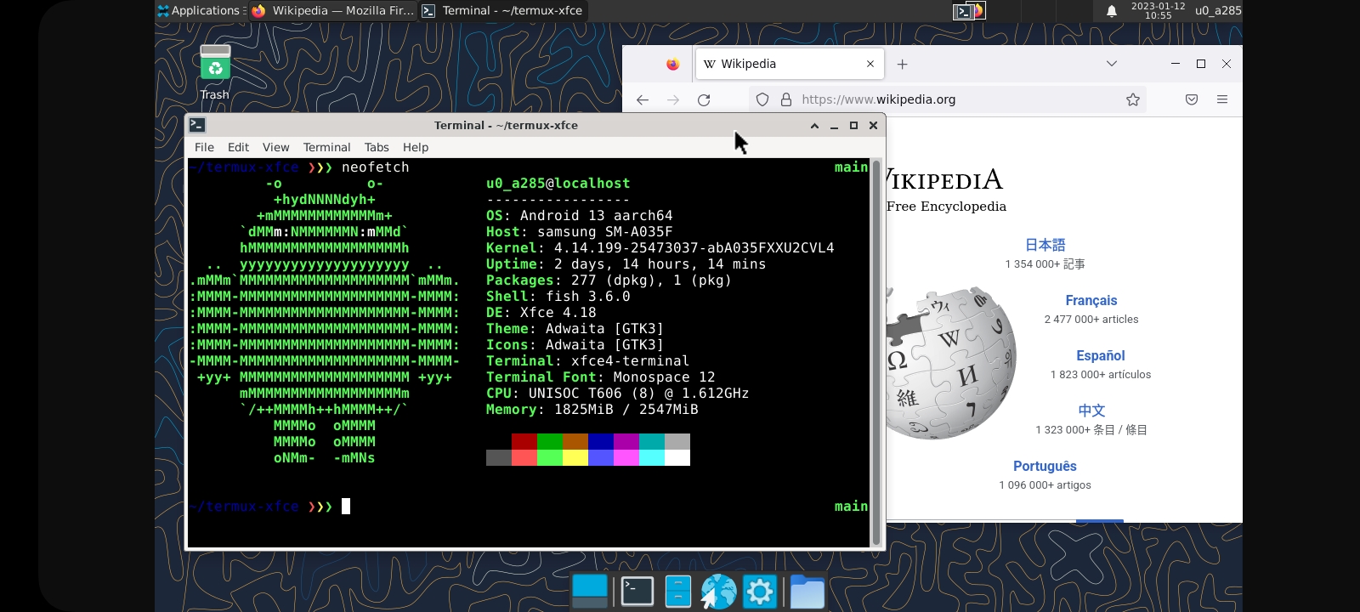Click the Firefox back arrow
Screen dimensions: 1360x612
click(643, 99)
